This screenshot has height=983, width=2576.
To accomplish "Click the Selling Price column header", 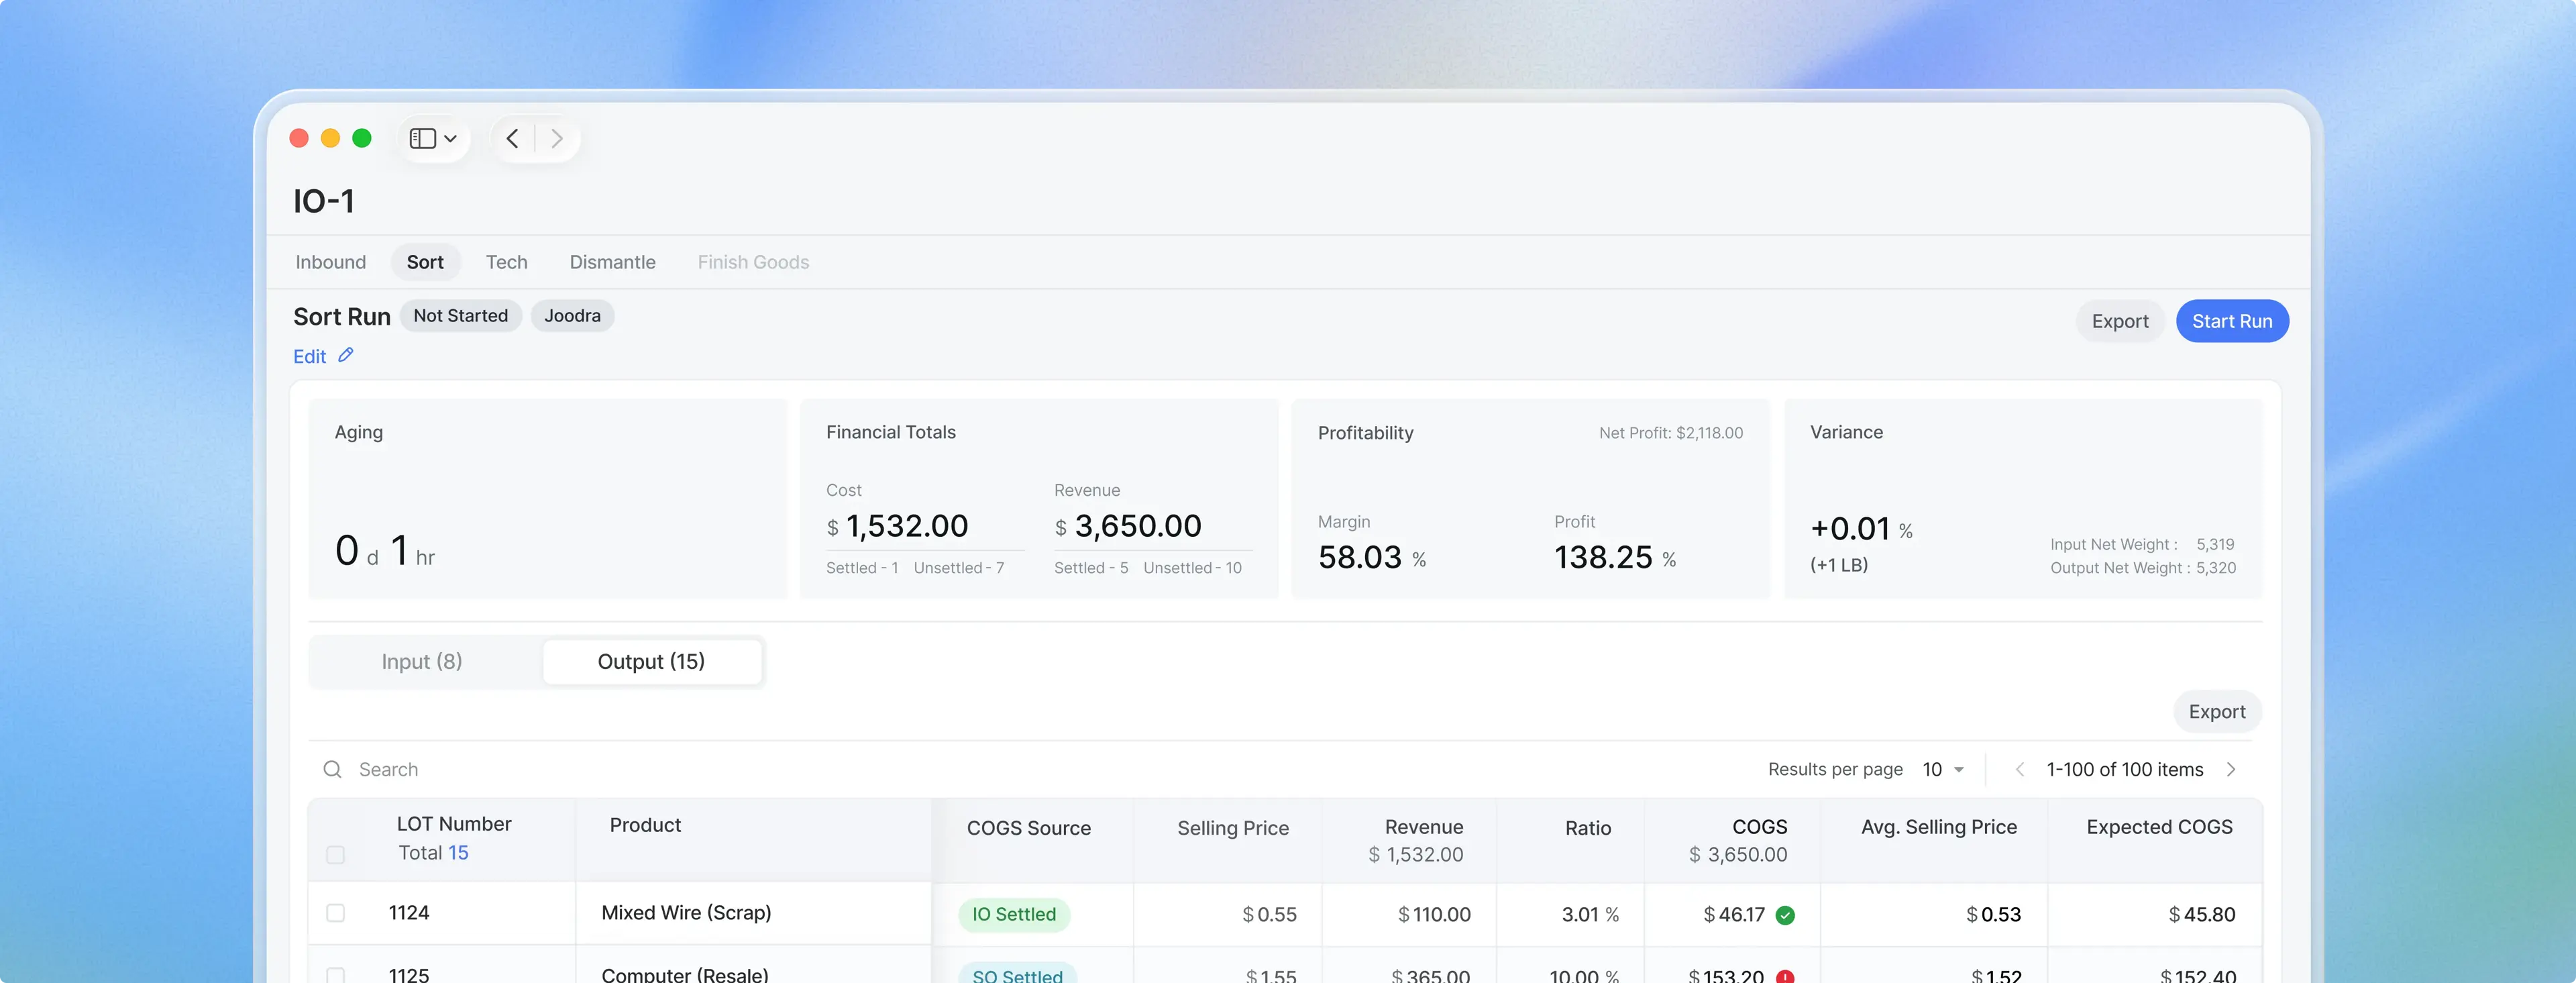I will (x=1233, y=828).
